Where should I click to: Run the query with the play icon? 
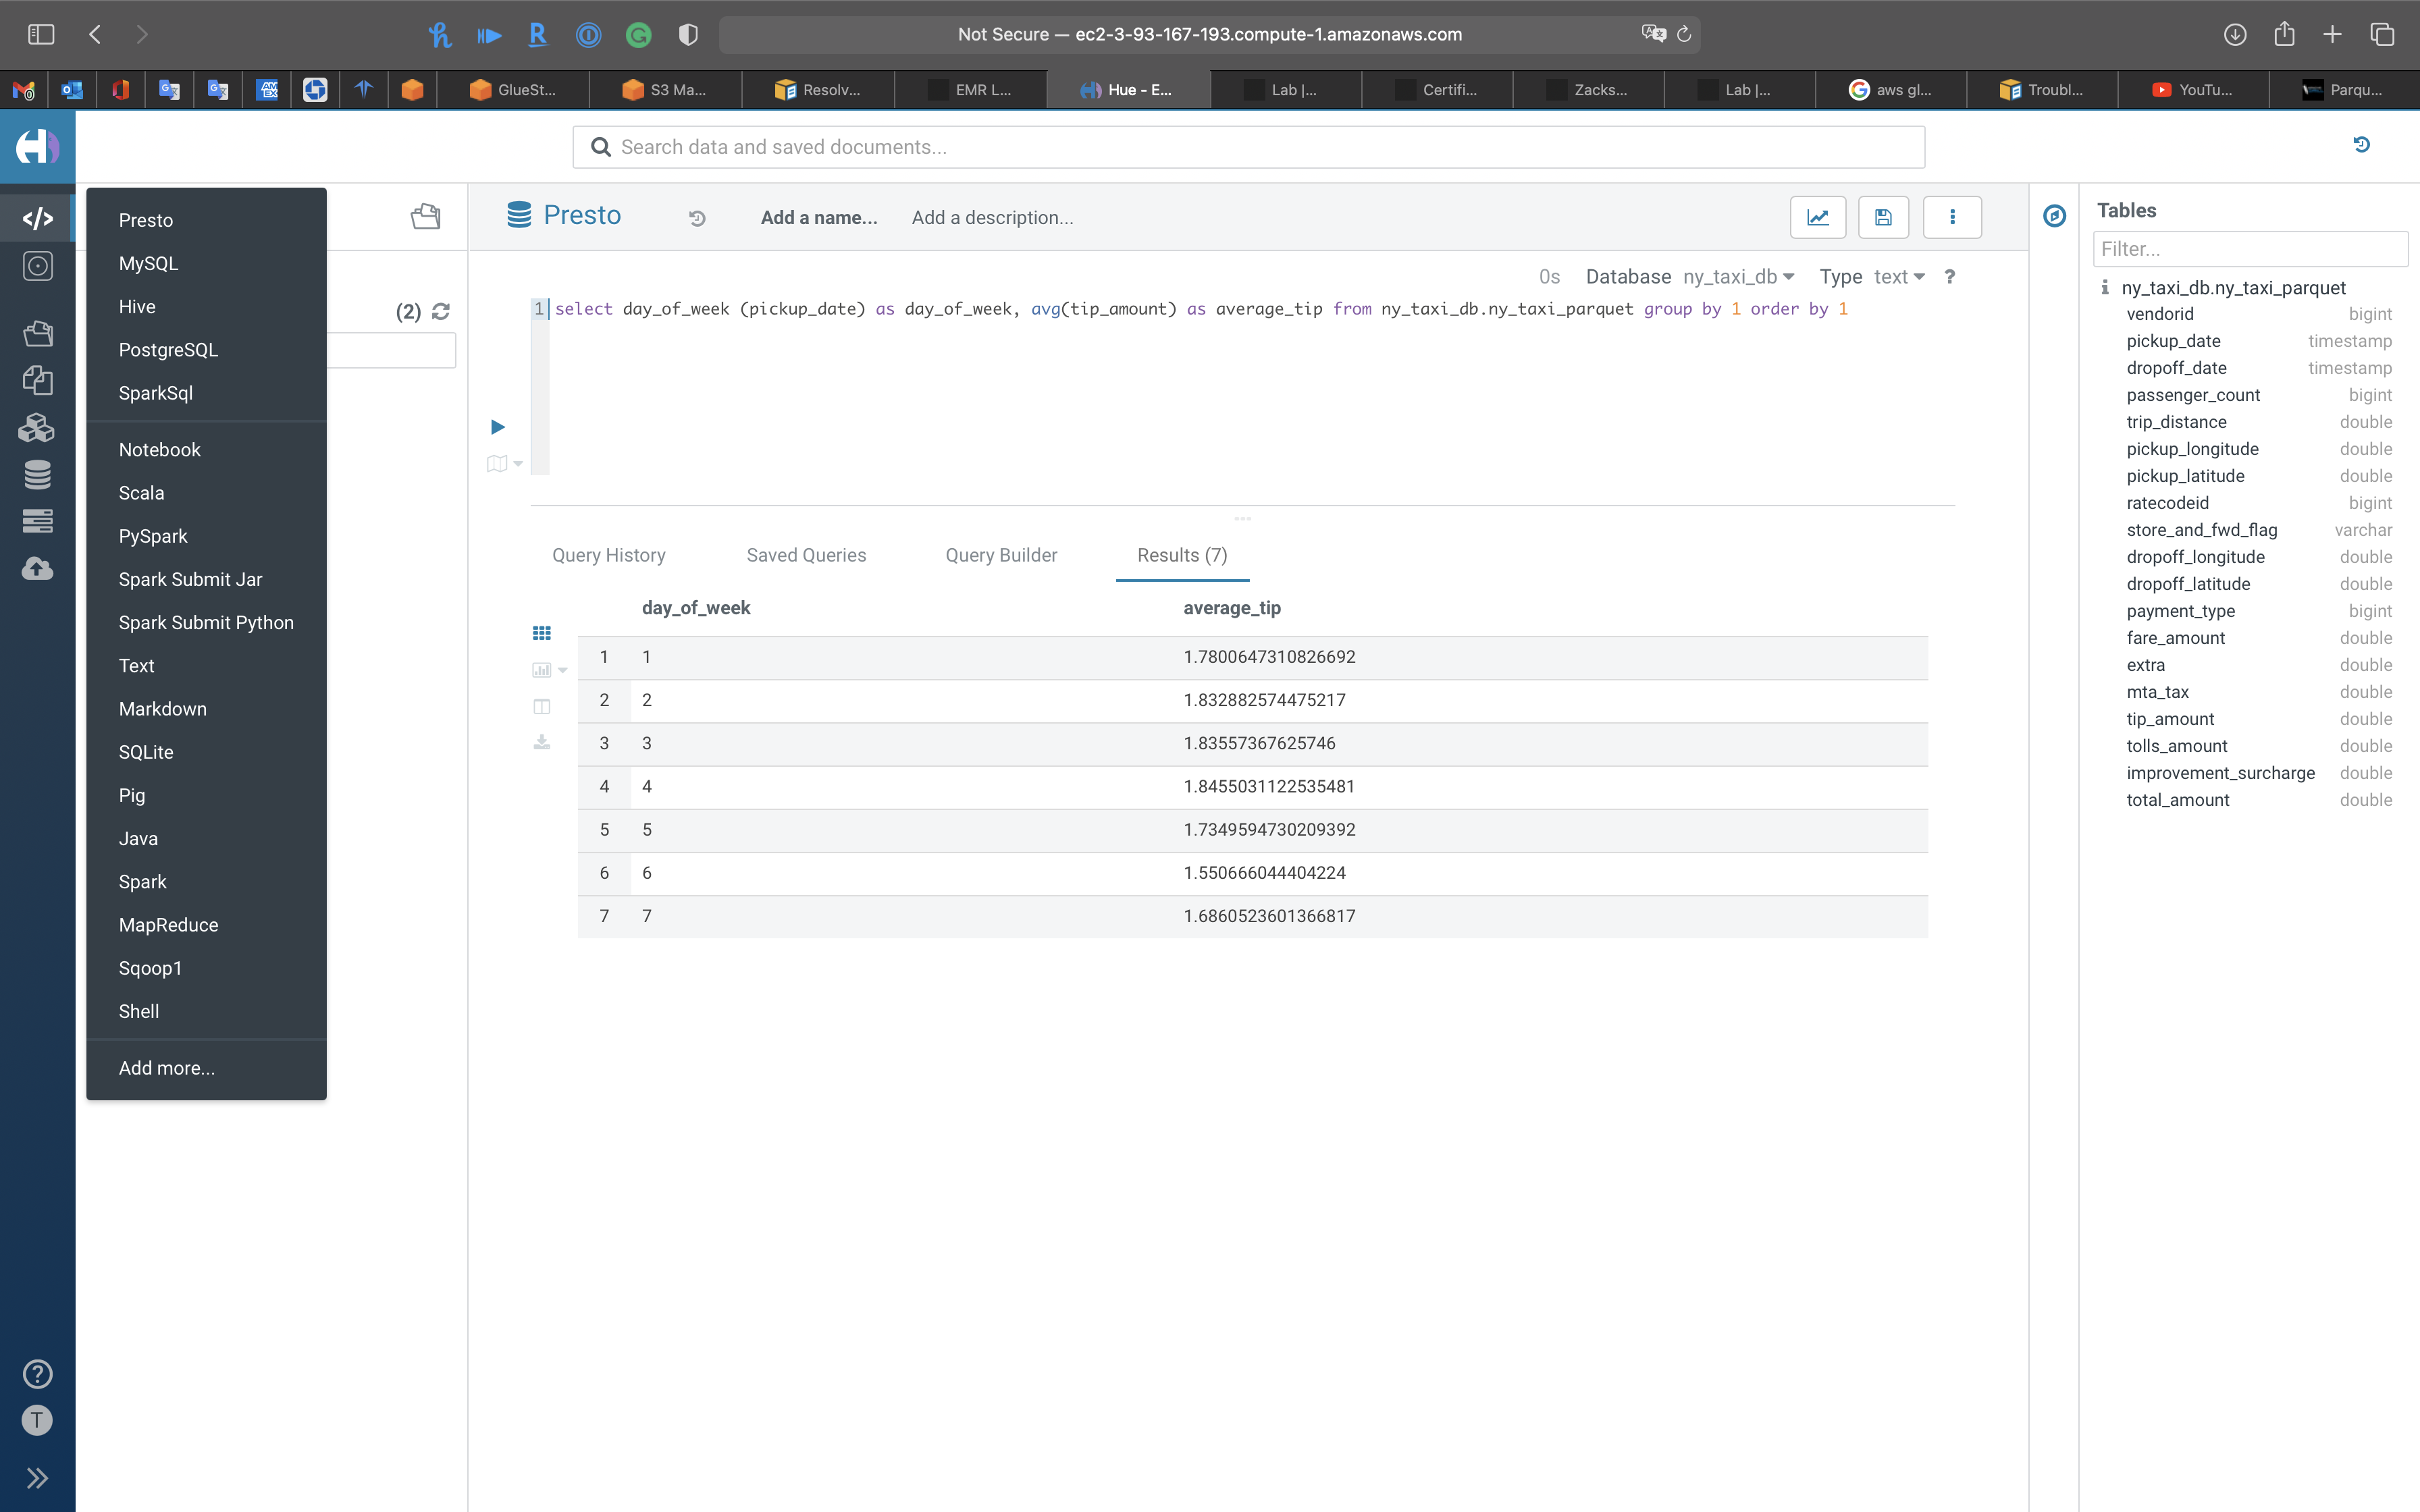(497, 427)
